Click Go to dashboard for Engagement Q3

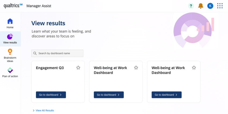tap(51, 95)
